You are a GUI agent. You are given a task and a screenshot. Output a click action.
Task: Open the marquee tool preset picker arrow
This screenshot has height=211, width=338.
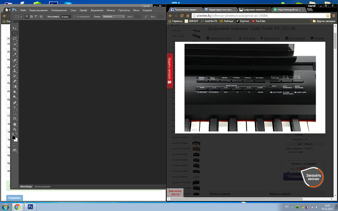tap(21, 17)
